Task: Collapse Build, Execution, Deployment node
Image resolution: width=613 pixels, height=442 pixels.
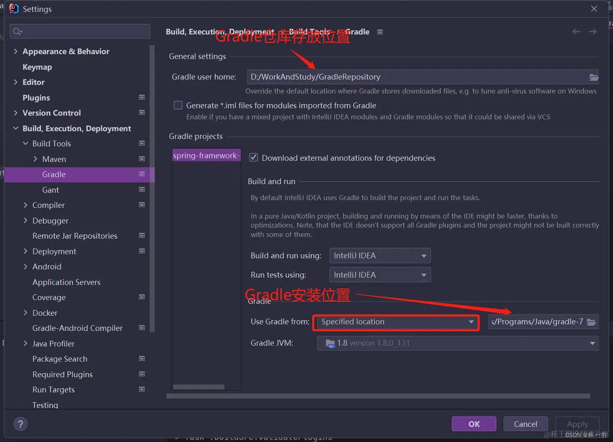Action: 16,128
